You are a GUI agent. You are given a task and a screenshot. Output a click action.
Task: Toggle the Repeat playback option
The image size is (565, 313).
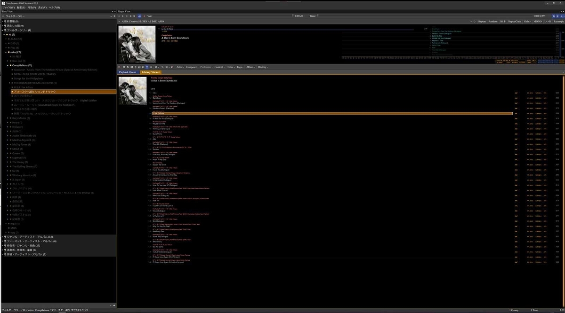point(482,22)
